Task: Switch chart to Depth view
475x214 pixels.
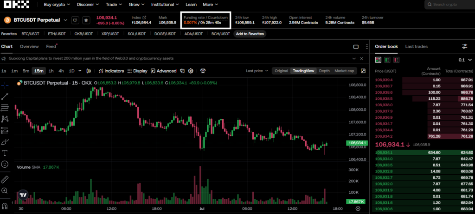Action: pos(324,71)
